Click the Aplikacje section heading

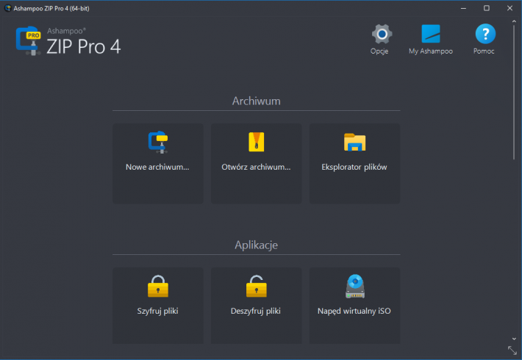tap(257, 245)
